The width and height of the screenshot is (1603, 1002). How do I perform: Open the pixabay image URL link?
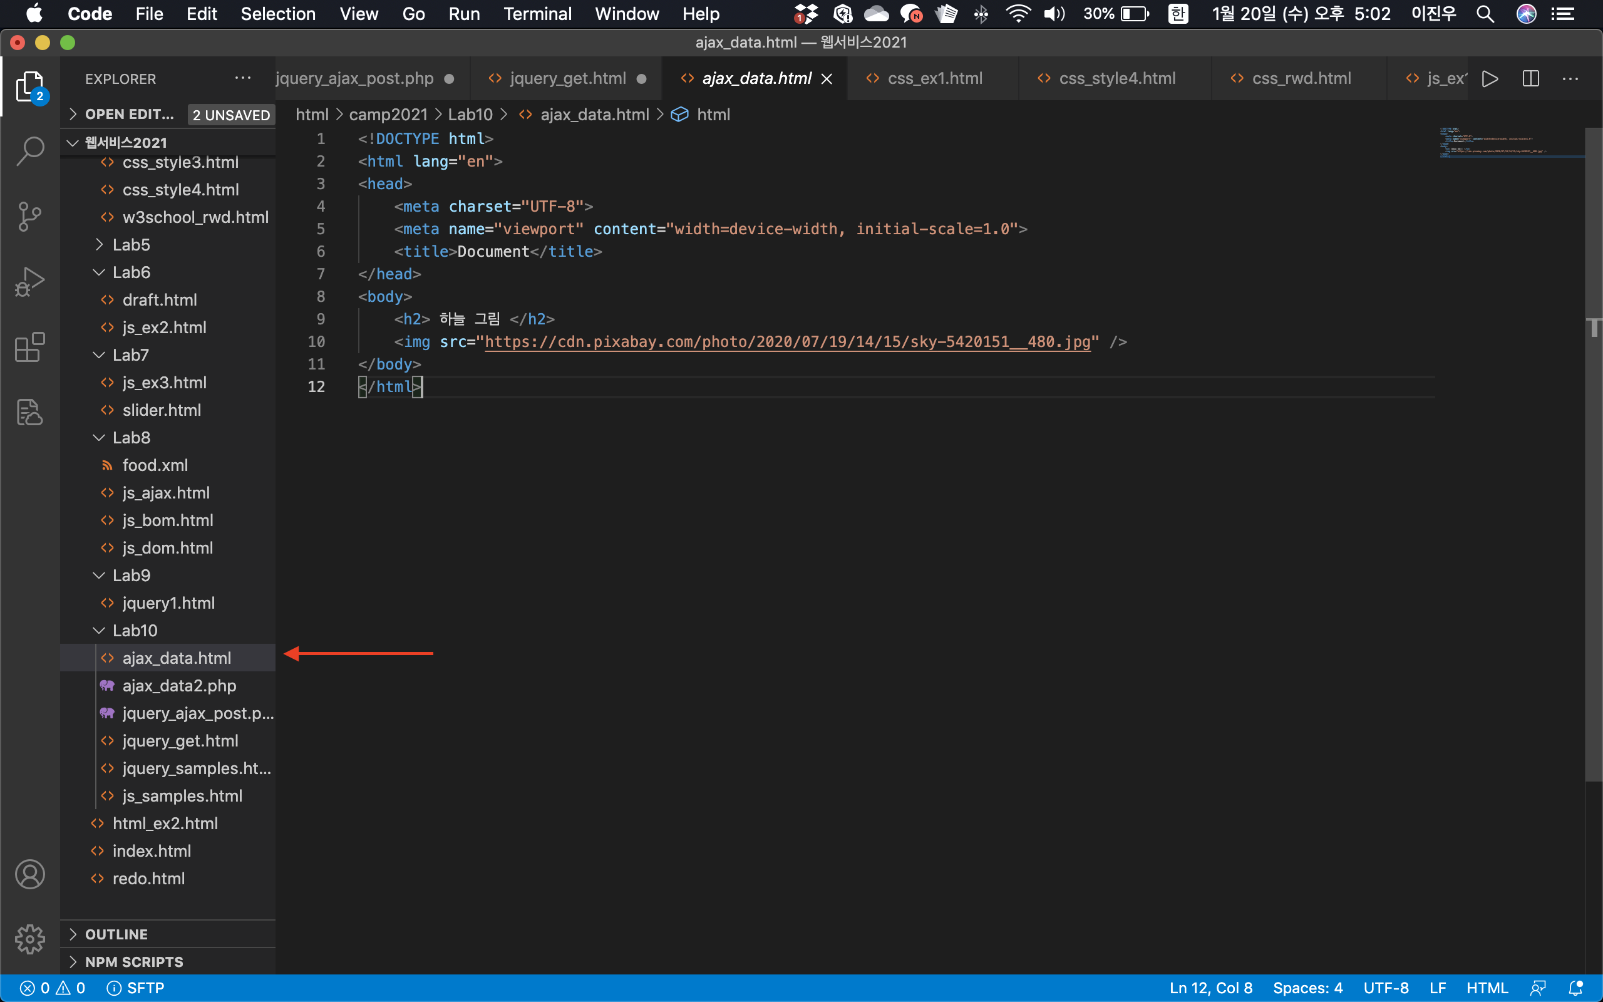click(787, 342)
